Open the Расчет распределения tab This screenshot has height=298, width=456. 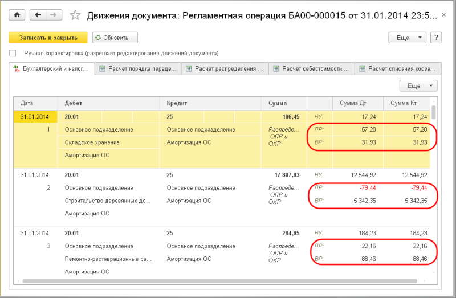(x=224, y=69)
